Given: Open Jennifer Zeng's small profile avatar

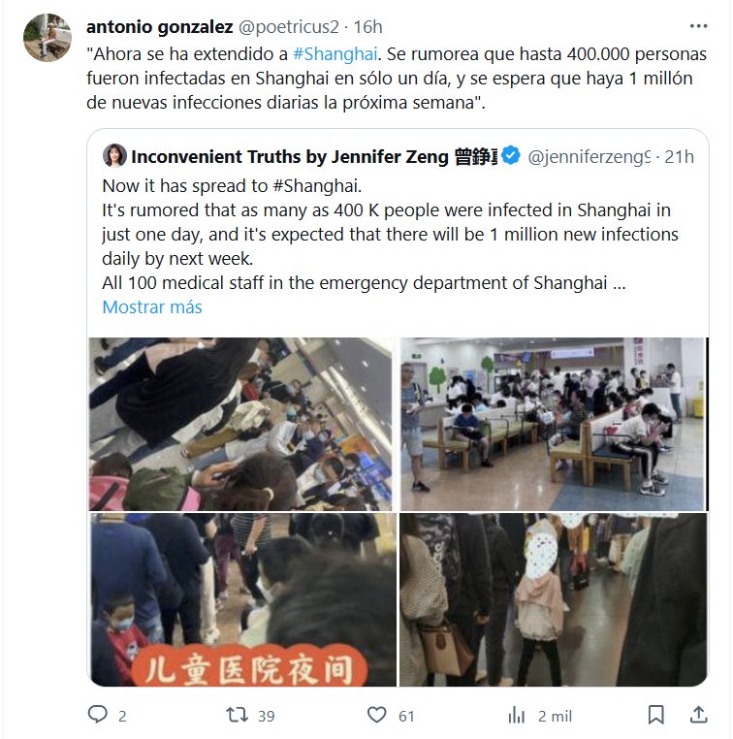Looking at the screenshot, I should tap(114, 156).
